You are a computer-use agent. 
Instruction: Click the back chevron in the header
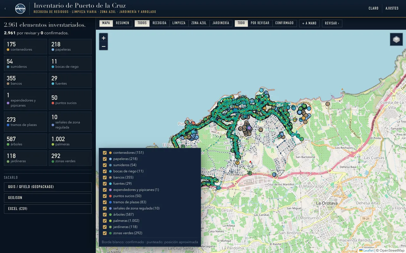click(5, 9)
